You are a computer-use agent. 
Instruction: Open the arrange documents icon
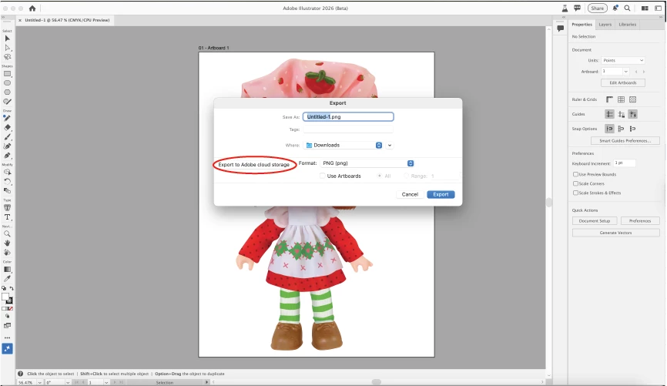(x=645, y=8)
